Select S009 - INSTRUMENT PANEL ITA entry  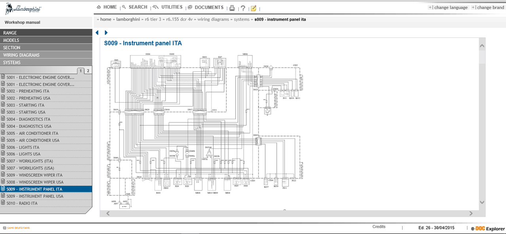point(46,189)
